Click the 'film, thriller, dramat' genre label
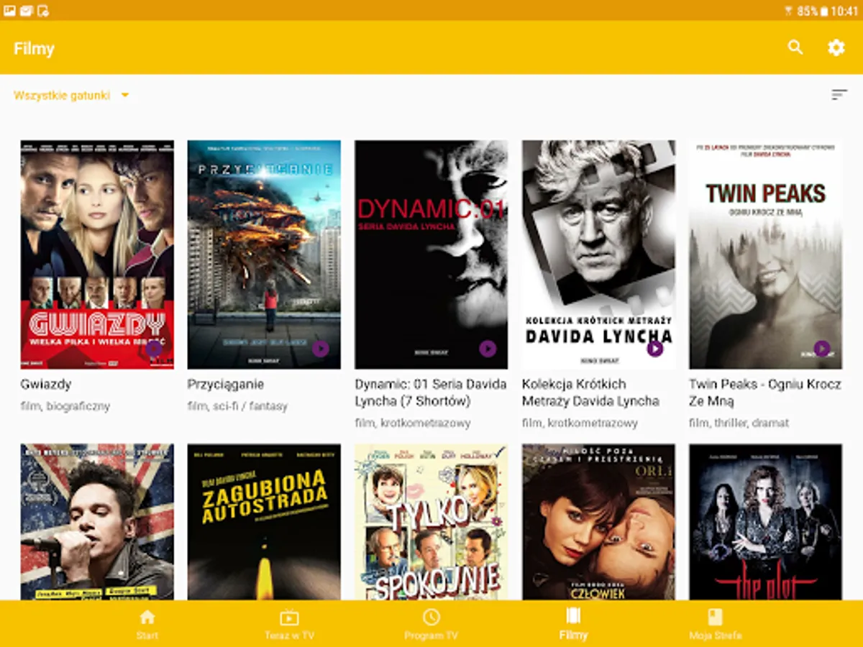This screenshot has width=863, height=647. pyautogui.click(x=739, y=423)
